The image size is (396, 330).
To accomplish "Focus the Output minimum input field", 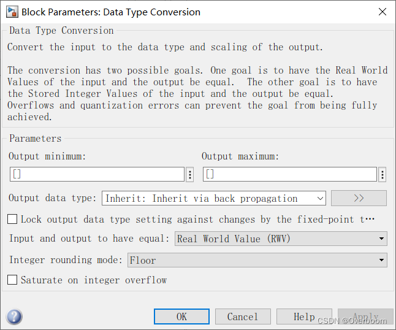I will click(x=97, y=174).
